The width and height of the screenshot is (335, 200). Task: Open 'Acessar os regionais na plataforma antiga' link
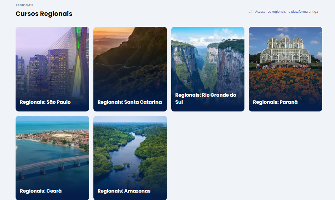point(287,12)
